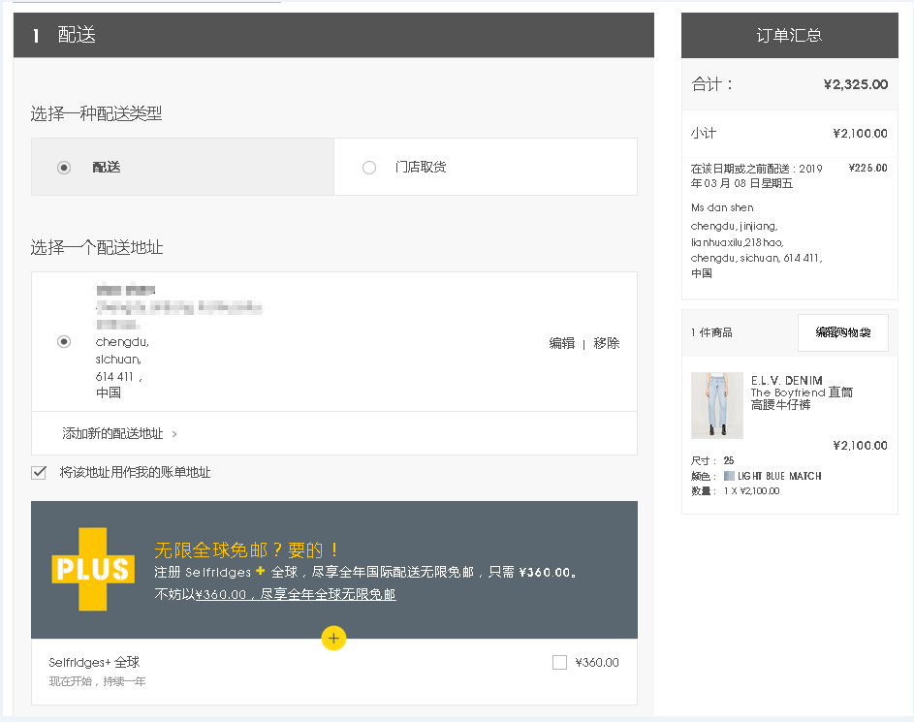Choose the 门店取货 store pickup option
This screenshot has width=914, height=722.
pos(369,168)
